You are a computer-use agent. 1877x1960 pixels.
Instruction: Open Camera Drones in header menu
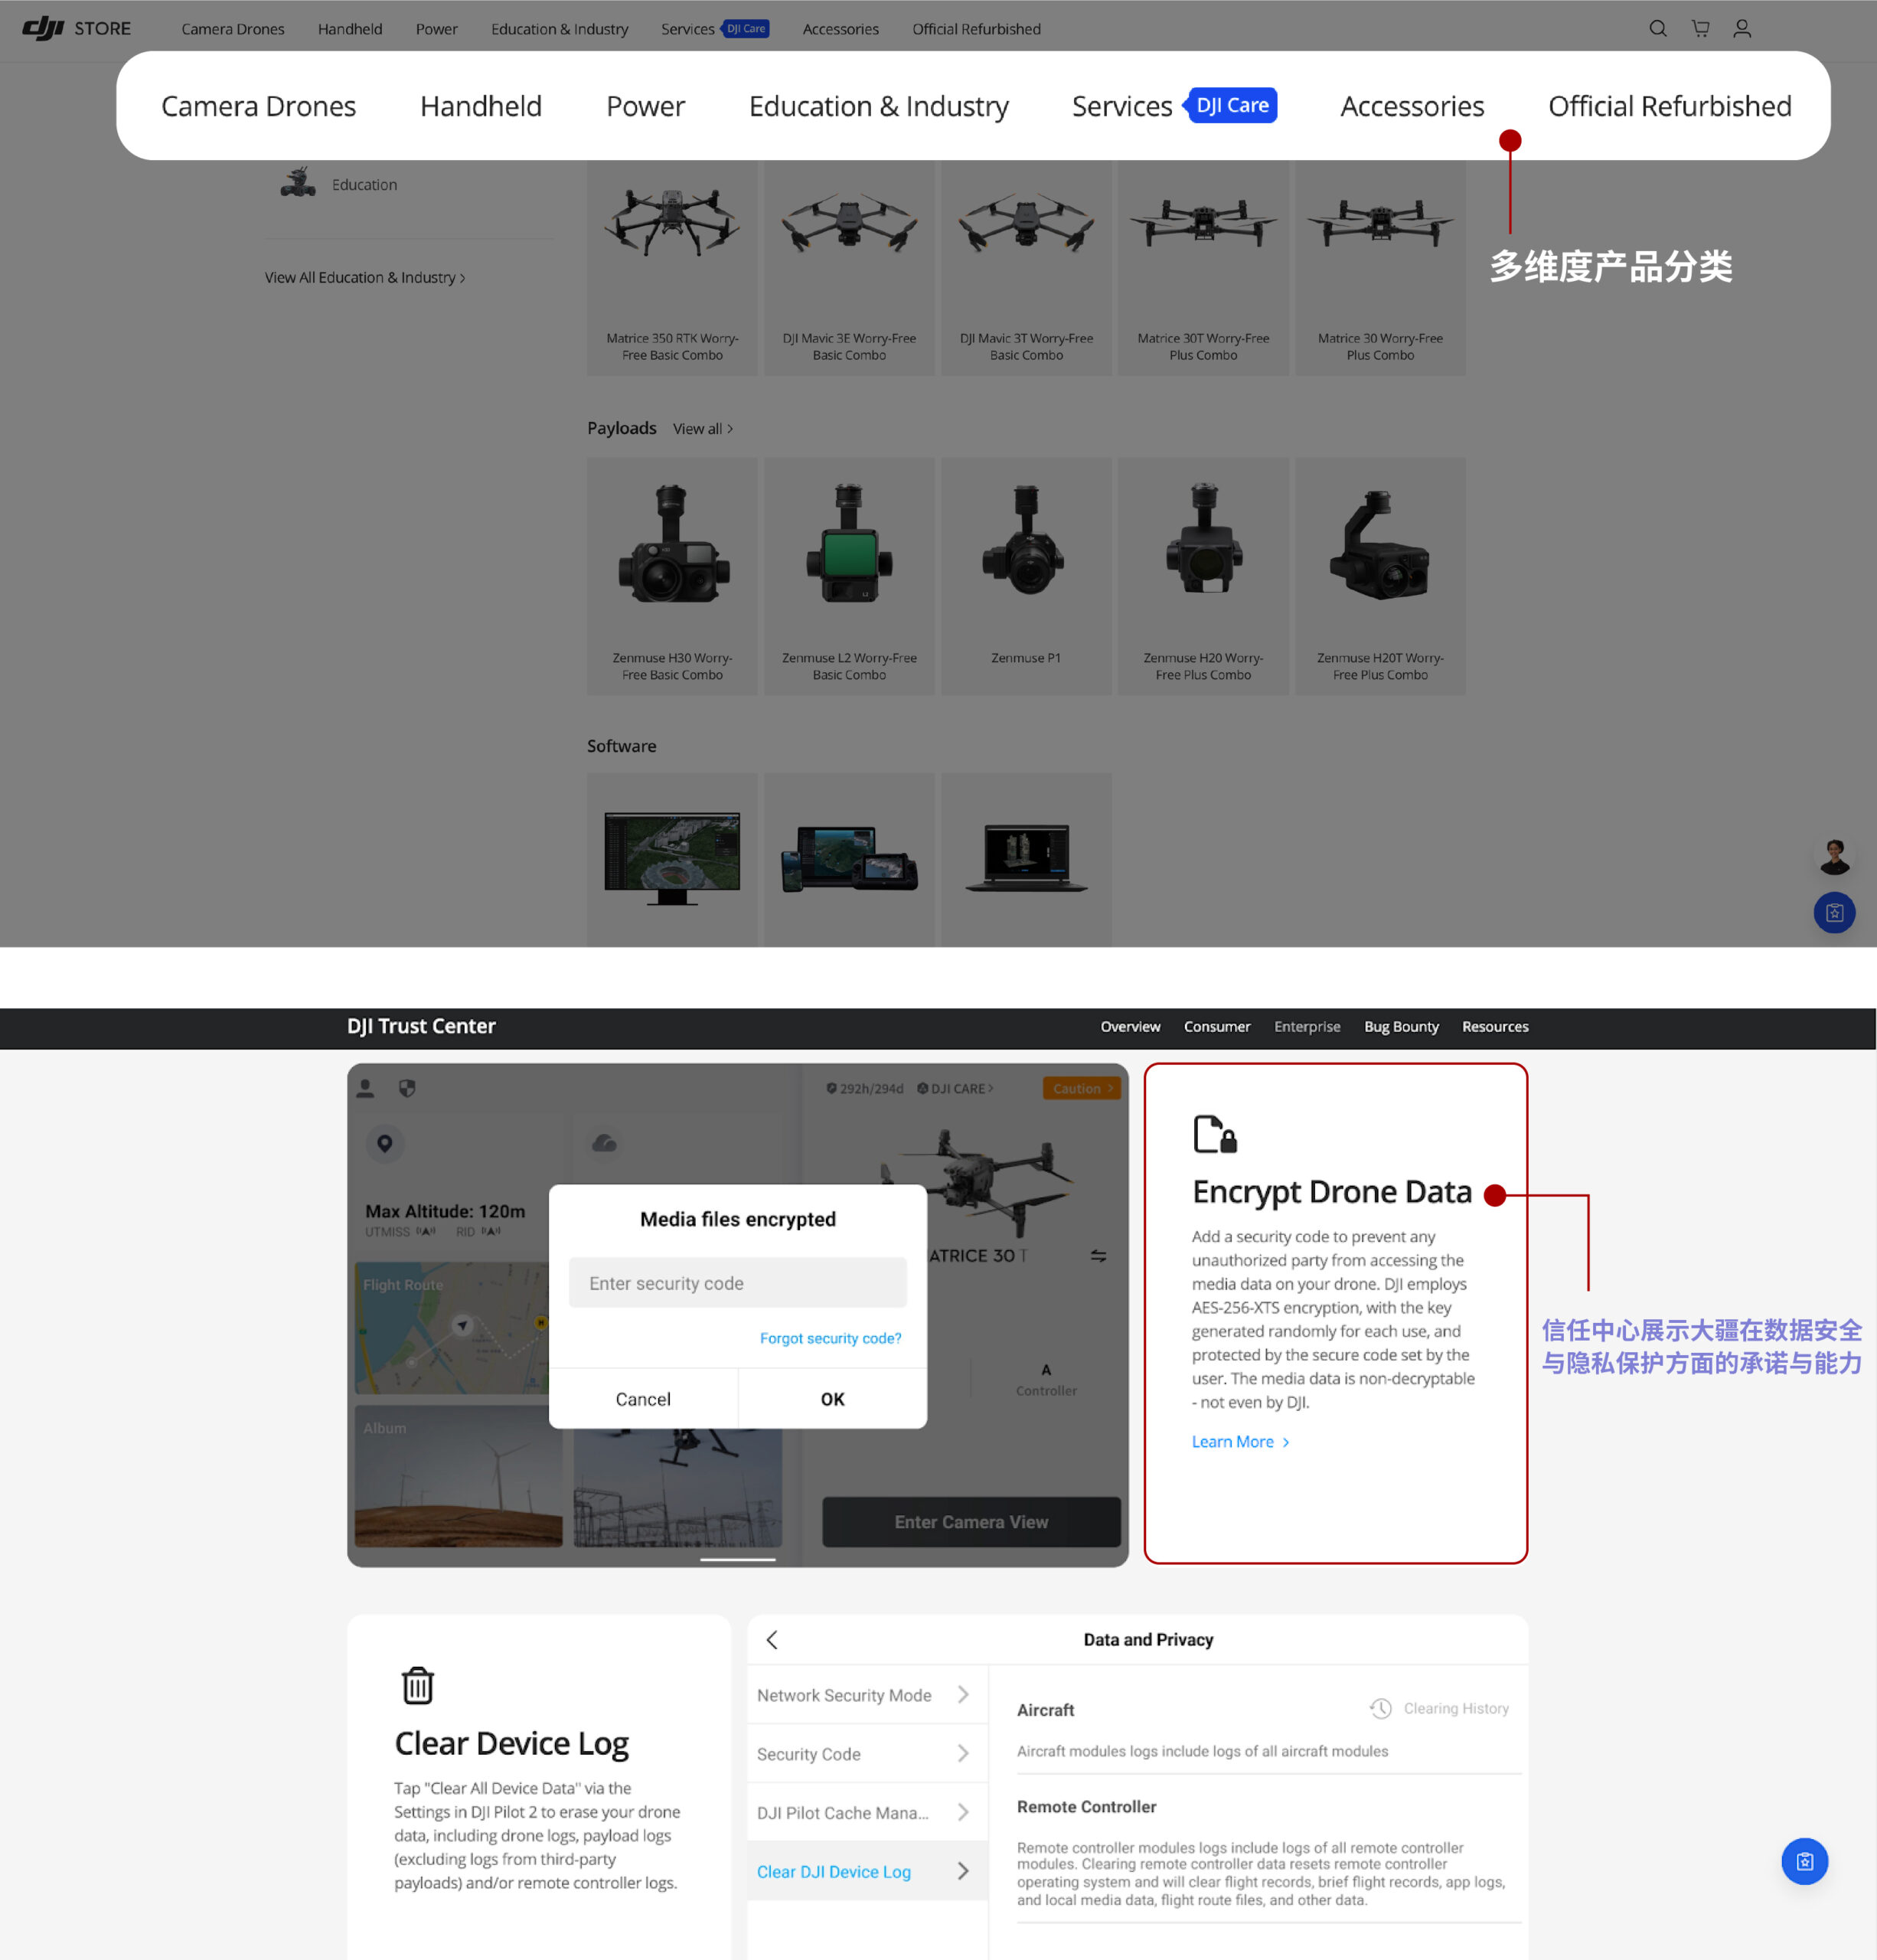point(232,29)
